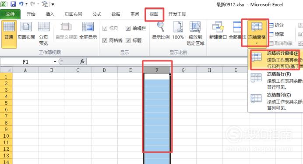Click the fx Insert Function icon

pyautogui.click(x=82, y=61)
